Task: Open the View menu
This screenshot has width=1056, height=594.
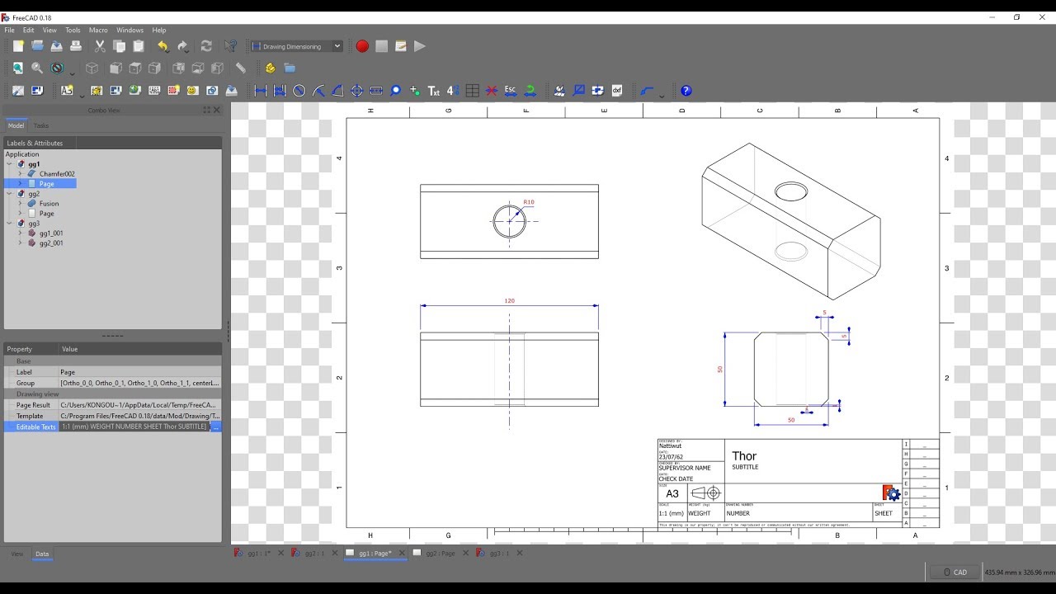Action: pos(50,30)
